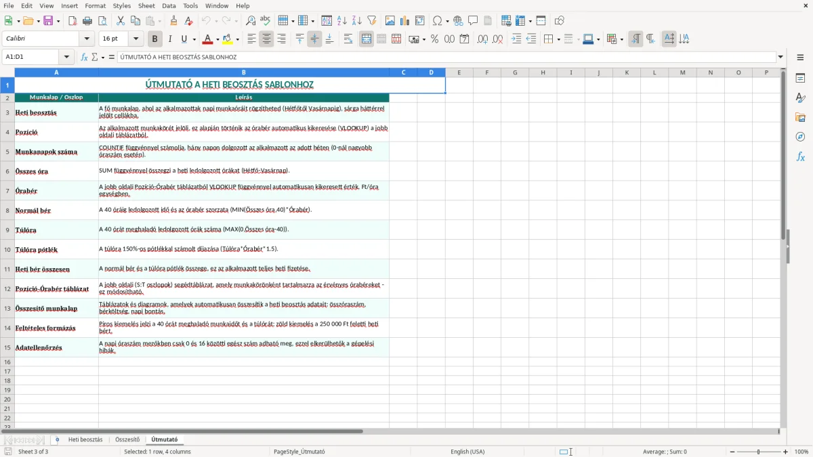The width and height of the screenshot is (813, 457).
Task: Click the 100% zoom level
Action: click(x=801, y=452)
